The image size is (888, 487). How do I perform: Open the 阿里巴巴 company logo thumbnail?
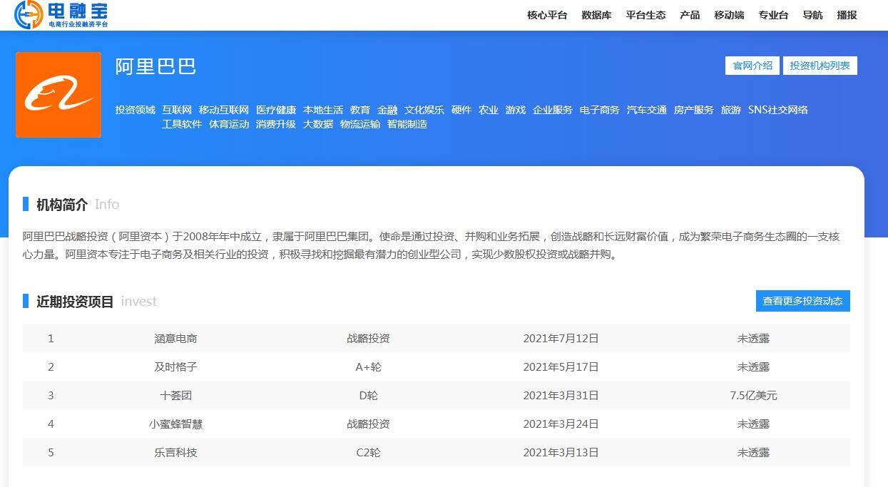coord(58,95)
